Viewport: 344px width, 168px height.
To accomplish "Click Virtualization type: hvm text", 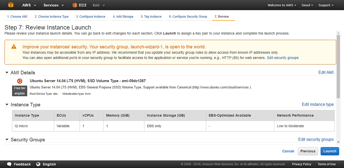I will pyautogui.click(x=76, y=94).
